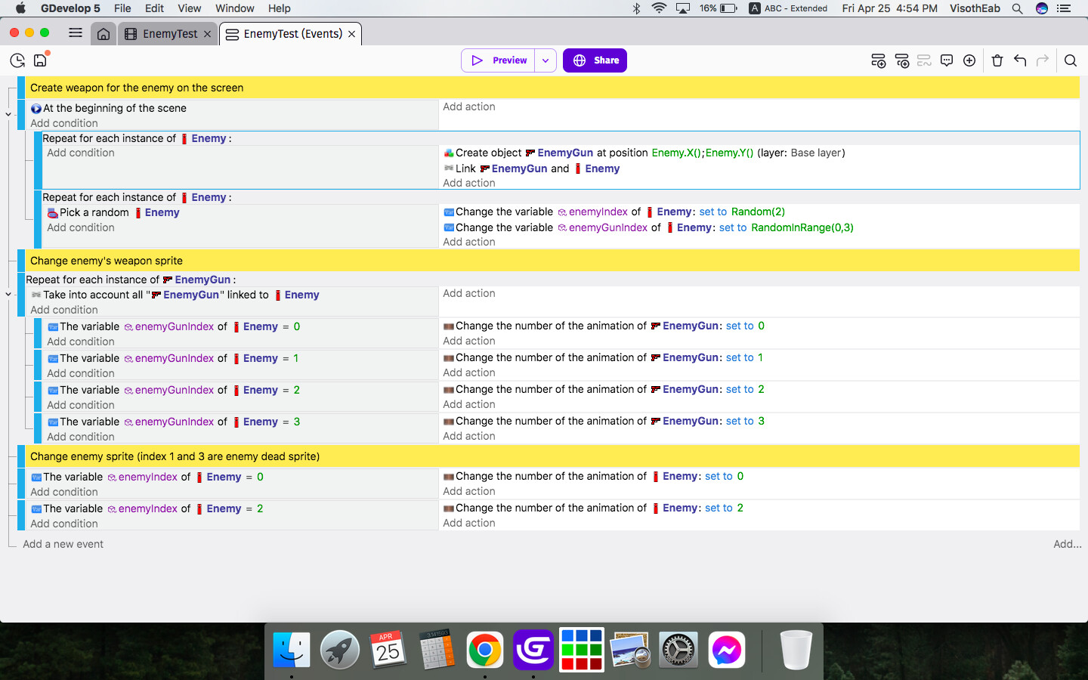This screenshot has width=1088, height=680.
Task: Add a new event toolbar icon
Action: [x=878, y=60]
